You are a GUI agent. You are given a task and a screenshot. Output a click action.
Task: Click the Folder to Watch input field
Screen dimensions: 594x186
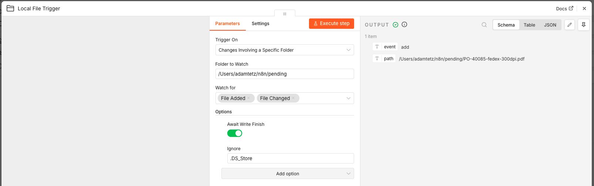coord(285,74)
